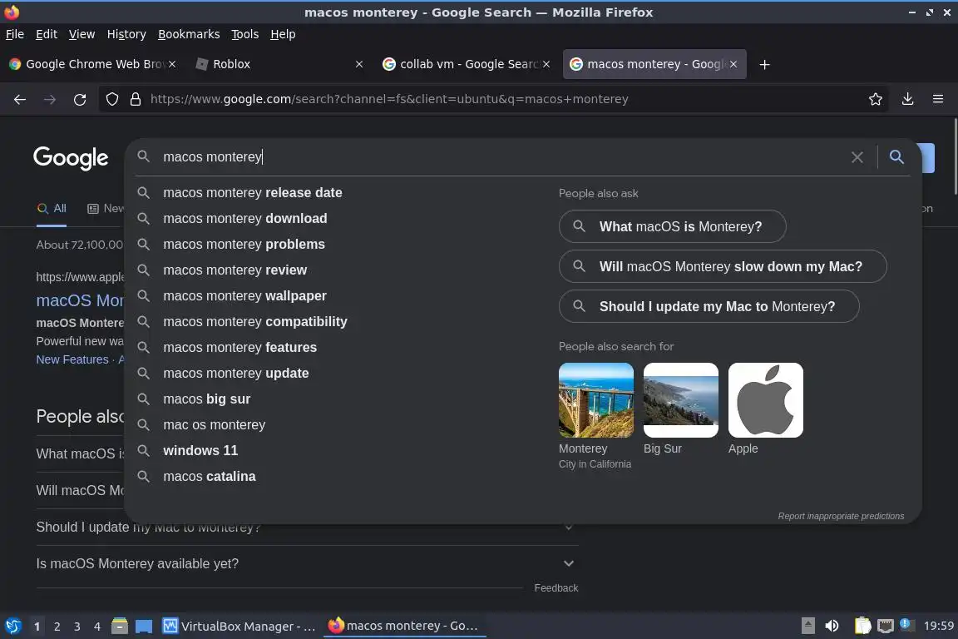Open the File menu
This screenshot has width=958, height=639.
(15, 34)
